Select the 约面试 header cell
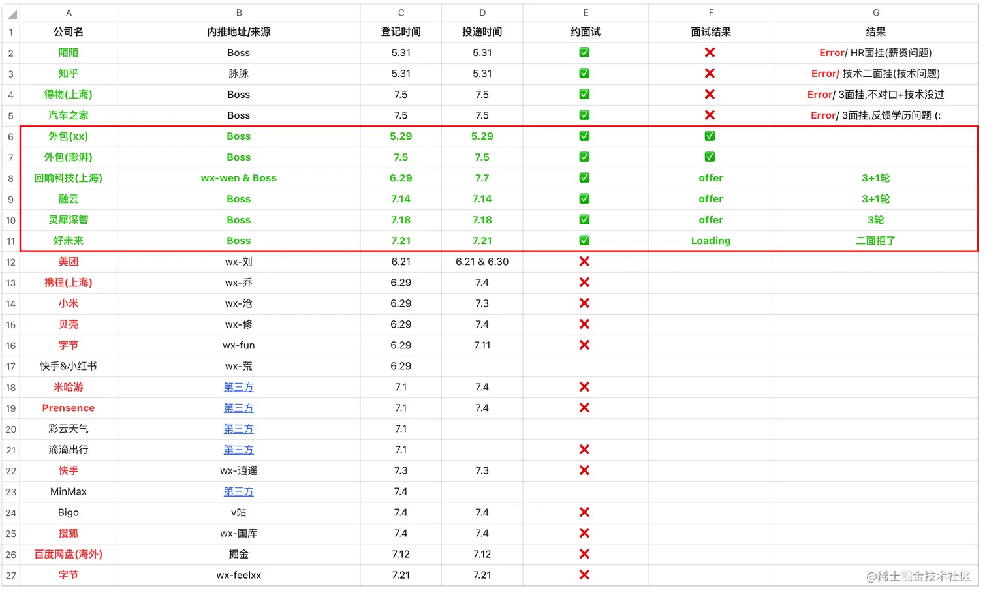Screen dimensions: 987x599 pyautogui.click(x=586, y=32)
